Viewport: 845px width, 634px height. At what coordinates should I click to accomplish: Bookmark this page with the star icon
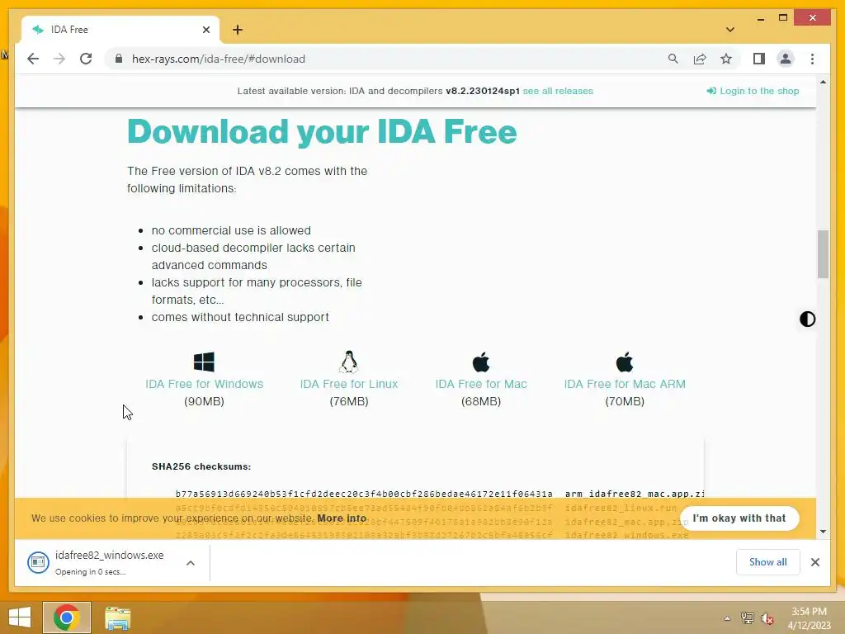point(726,59)
